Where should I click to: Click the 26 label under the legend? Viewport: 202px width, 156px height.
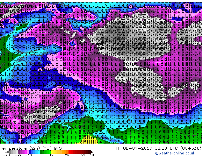[x=67, y=155]
